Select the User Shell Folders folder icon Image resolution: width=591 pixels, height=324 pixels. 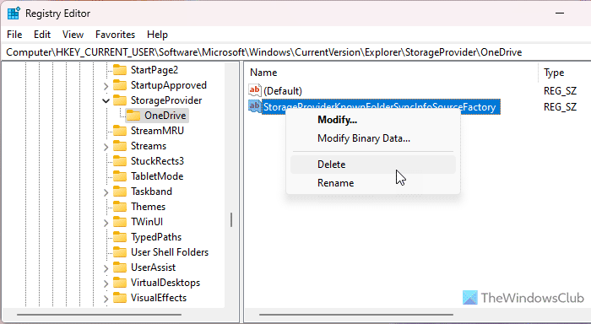point(120,252)
